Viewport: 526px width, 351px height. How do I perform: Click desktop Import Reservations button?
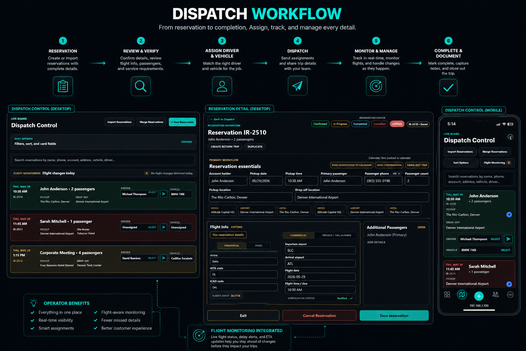coord(120,122)
